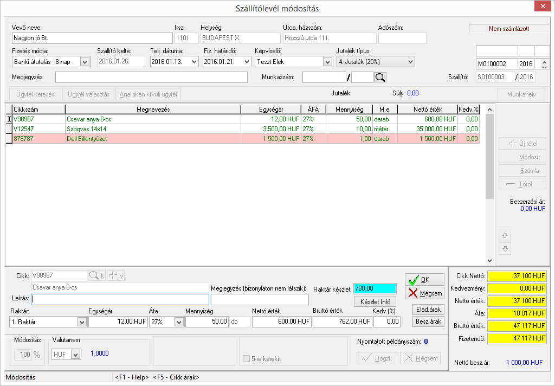Open the Telj. dátuma date dropdown

(194, 62)
